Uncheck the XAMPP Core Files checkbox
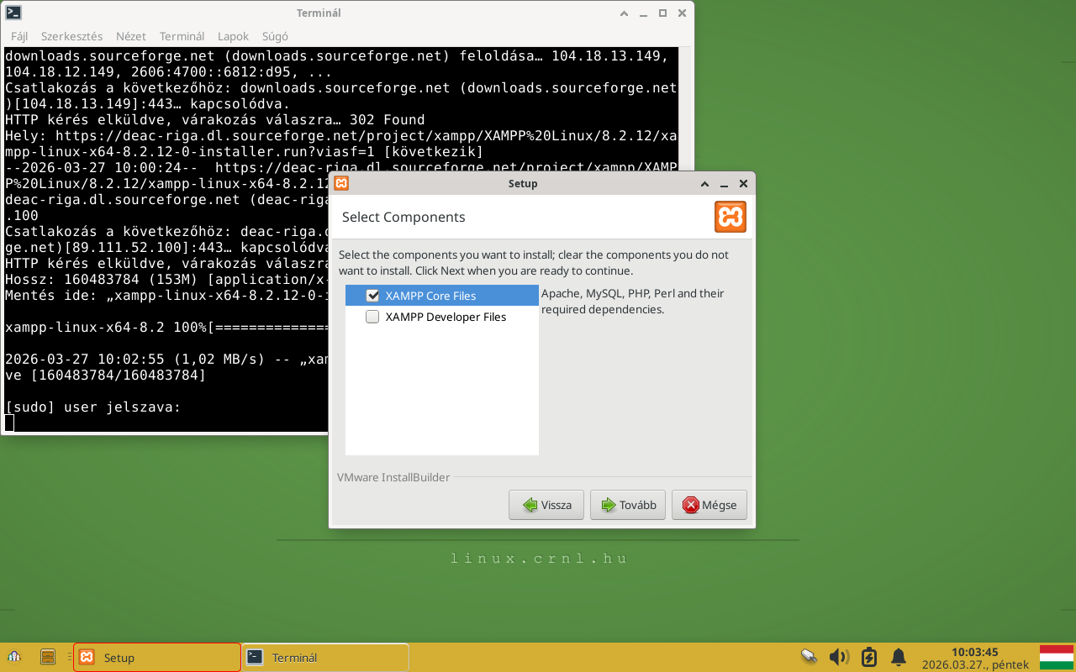 point(372,295)
